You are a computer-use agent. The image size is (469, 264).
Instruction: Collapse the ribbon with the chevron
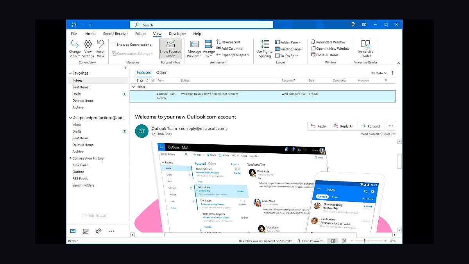[x=398, y=63]
